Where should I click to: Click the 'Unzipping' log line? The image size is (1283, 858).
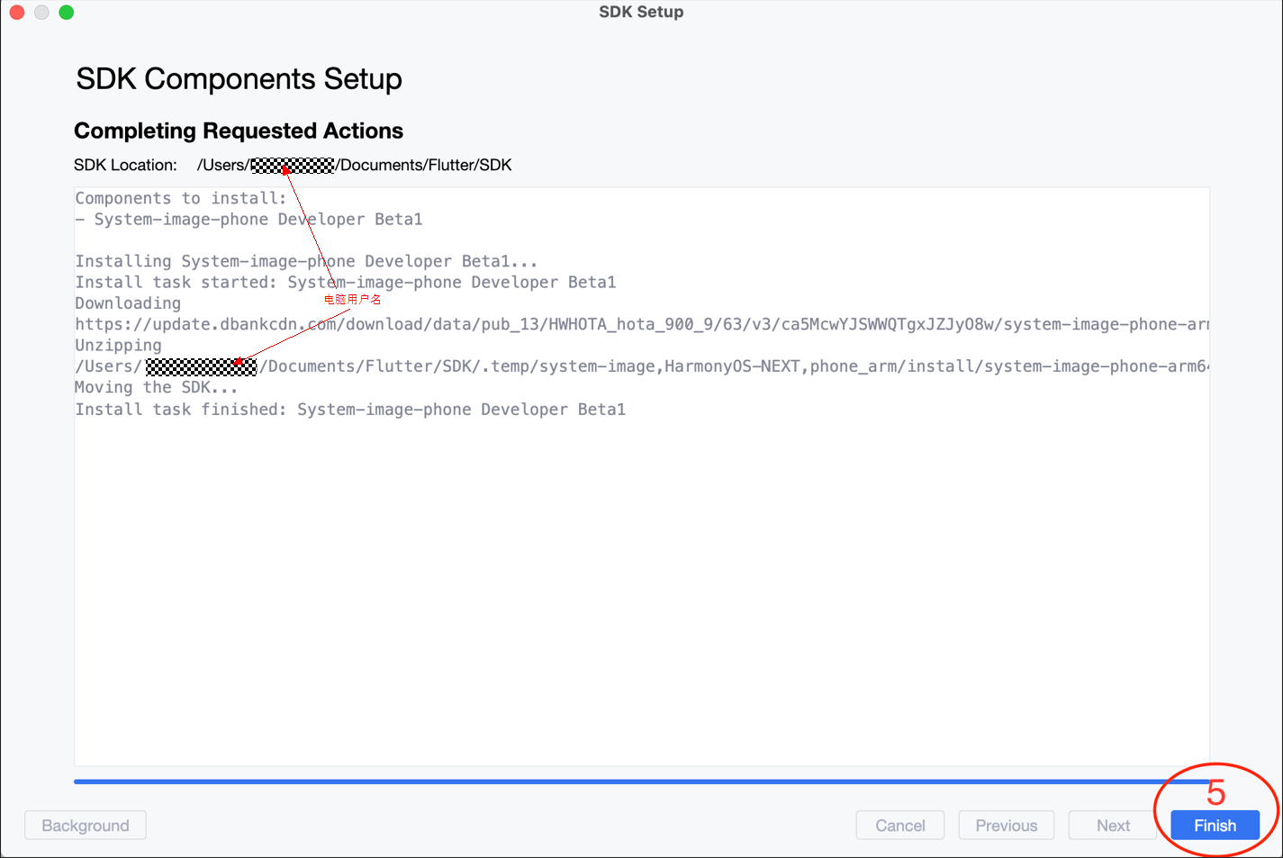pyautogui.click(x=118, y=345)
